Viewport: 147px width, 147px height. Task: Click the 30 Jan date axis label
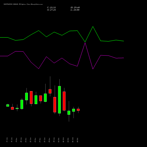(x=54, y=140)
